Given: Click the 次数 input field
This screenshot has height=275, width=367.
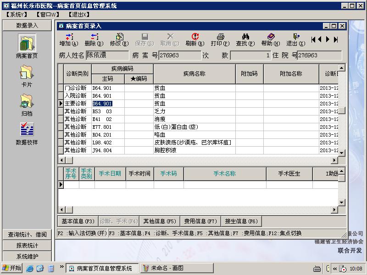Looking at the screenshot, I should point(250,55).
